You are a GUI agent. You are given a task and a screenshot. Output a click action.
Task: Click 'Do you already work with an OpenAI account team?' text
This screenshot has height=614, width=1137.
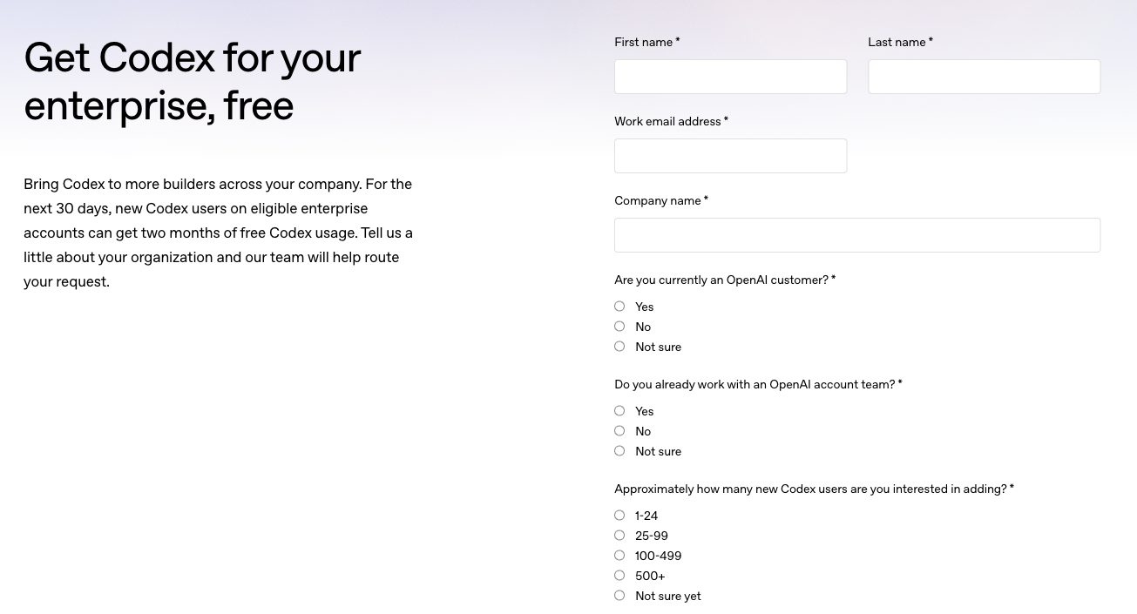(x=758, y=384)
